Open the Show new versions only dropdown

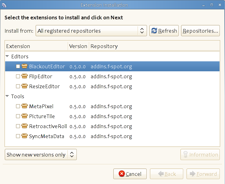(41, 155)
